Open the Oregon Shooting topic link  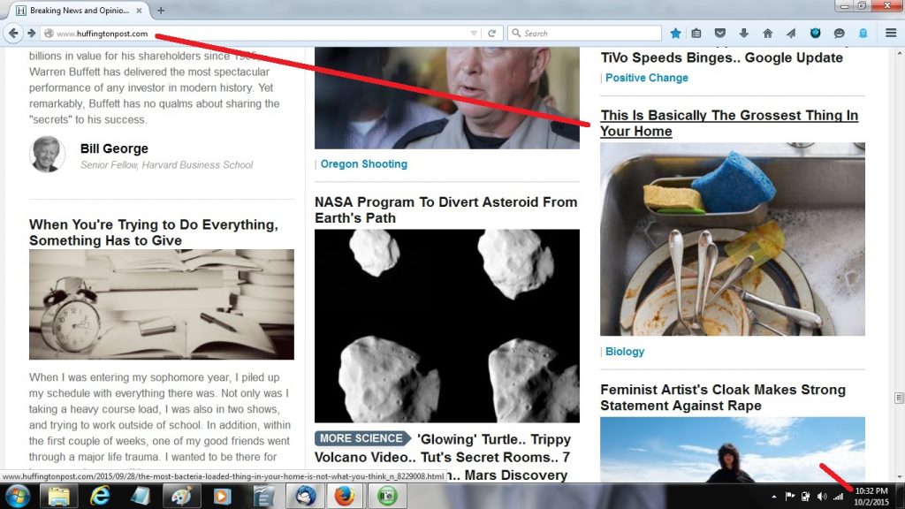pos(363,163)
